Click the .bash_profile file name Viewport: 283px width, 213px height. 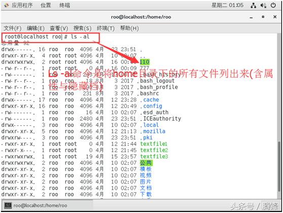[x=157, y=87]
